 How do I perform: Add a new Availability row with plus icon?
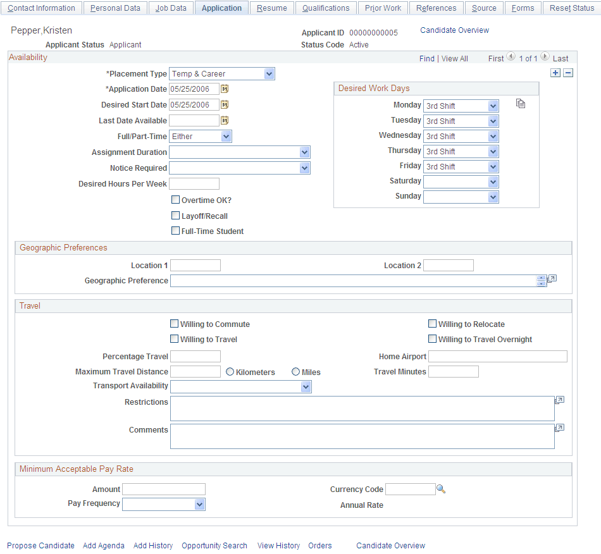(555, 73)
